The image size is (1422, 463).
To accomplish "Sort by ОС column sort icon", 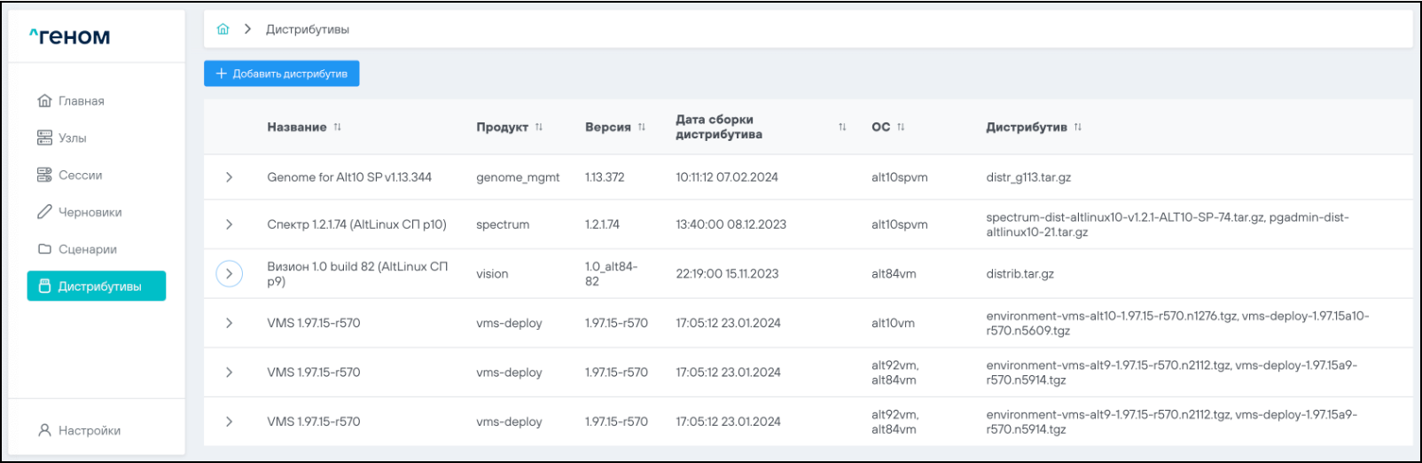I will (901, 128).
